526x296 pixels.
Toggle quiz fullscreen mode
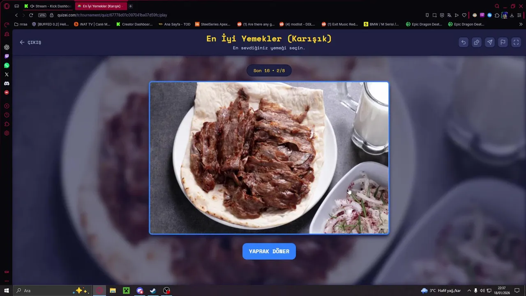pos(516,42)
